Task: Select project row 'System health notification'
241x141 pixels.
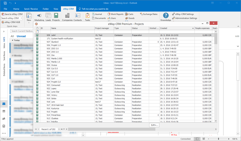Action: pos(124,38)
